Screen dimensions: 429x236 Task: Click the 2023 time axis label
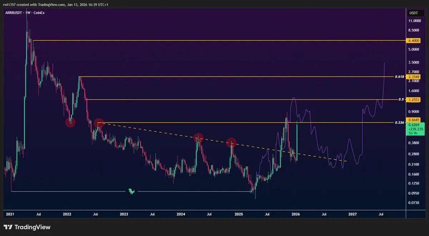124,214
